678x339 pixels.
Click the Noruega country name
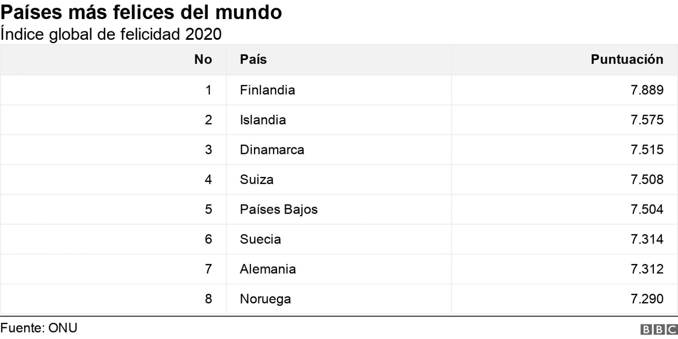point(265,299)
